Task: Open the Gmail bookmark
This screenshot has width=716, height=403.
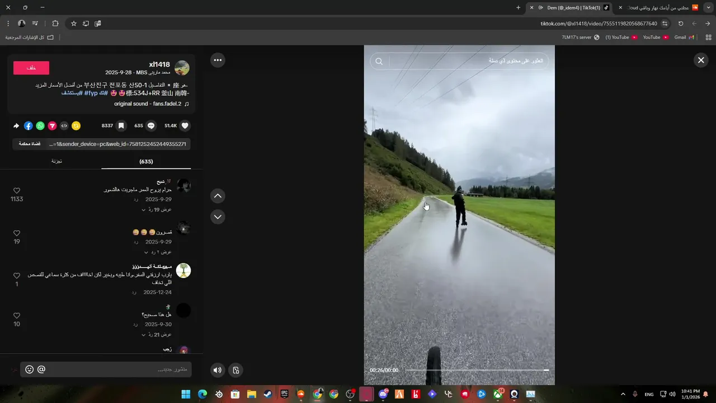Action: point(684,38)
